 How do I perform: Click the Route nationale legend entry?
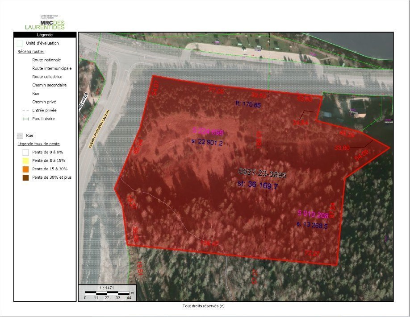(x=46, y=60)
